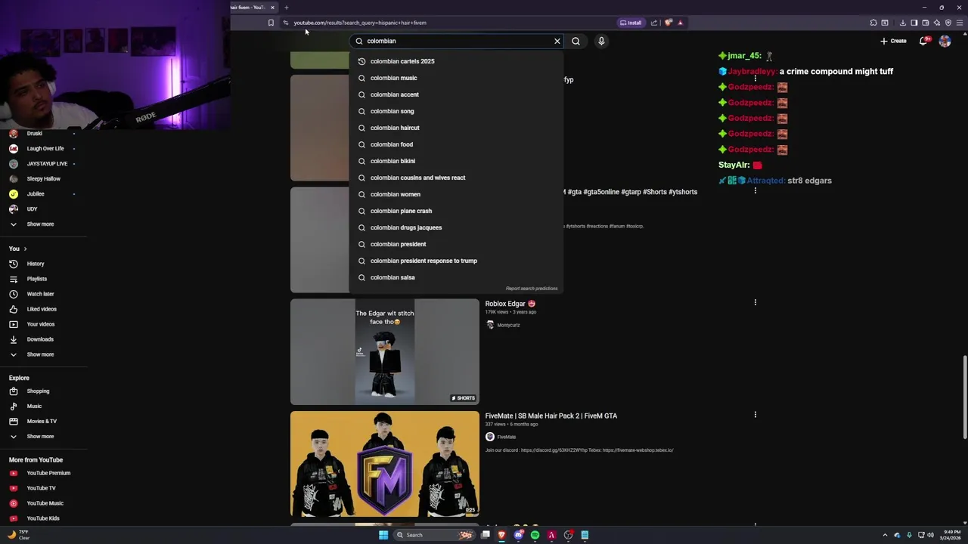Open the browser hamburger menu

(960, 23)
